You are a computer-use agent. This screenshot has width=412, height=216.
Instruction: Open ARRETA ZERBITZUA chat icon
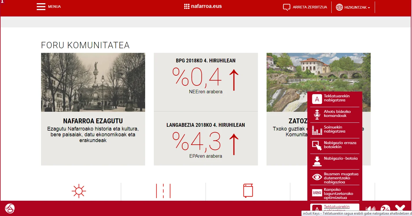coord(286,7)
